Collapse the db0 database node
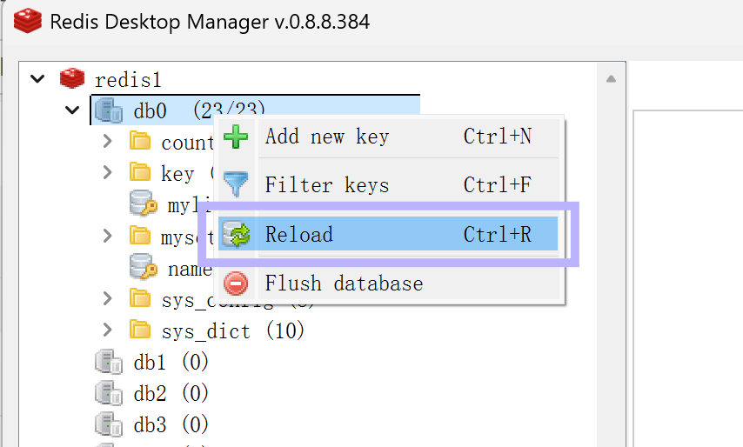The width and height of the screenshot is (743, 447). point(72,110)
